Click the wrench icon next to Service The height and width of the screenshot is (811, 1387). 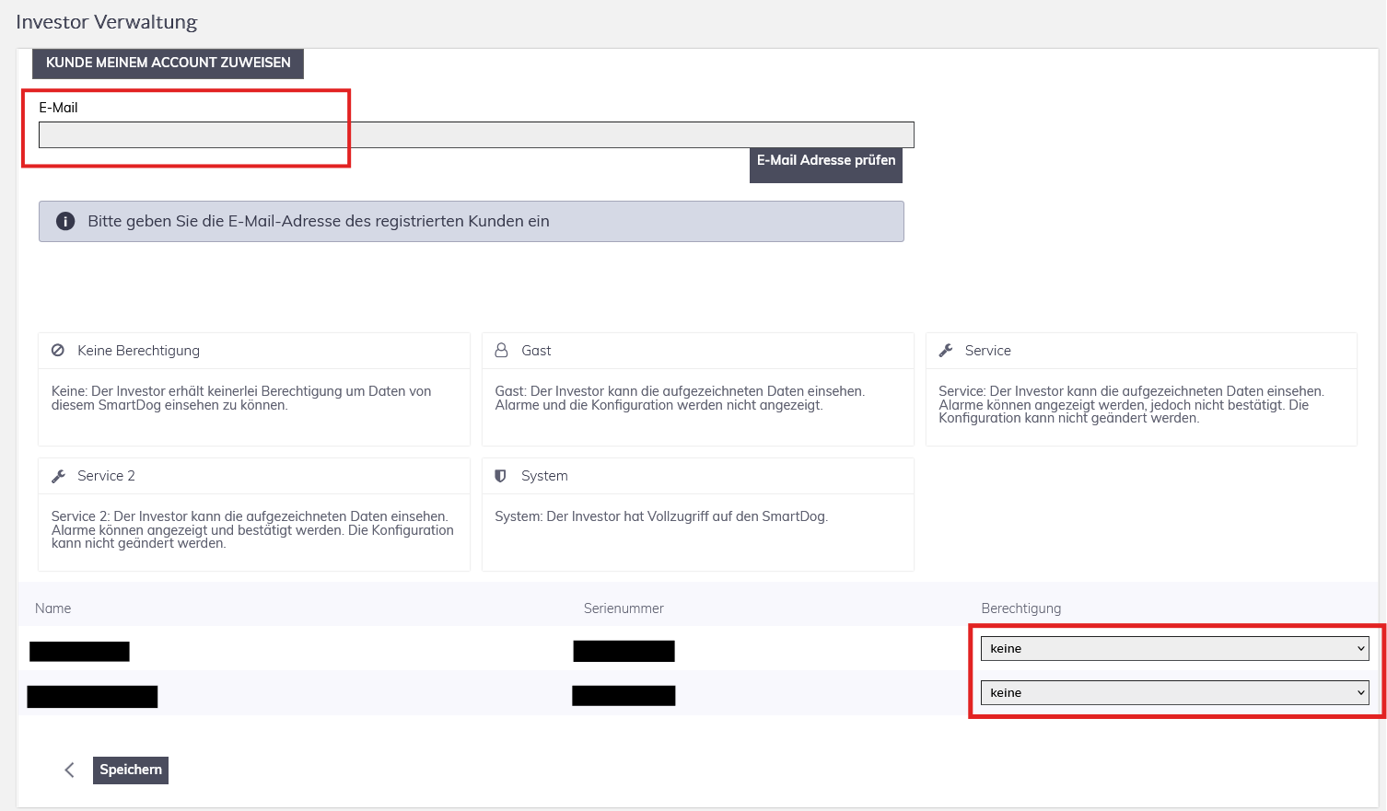946,351
